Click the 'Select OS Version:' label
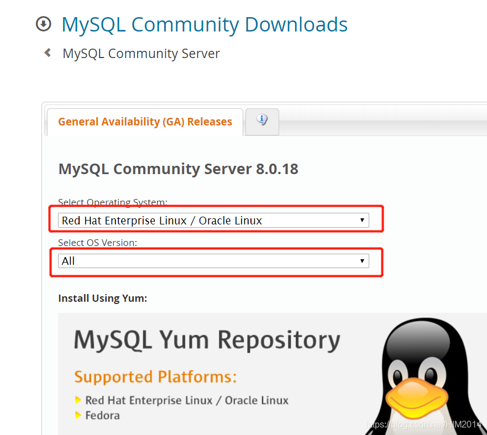 tap(97, 243)
